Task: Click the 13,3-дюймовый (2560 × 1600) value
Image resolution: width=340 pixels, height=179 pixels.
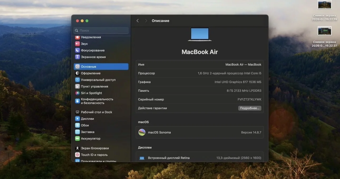Action: (x=239, y=158)
